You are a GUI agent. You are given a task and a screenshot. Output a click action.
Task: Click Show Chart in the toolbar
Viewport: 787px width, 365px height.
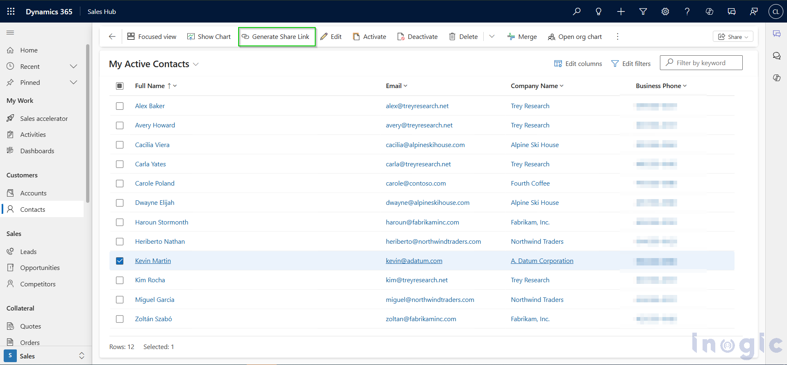(209, 36)
